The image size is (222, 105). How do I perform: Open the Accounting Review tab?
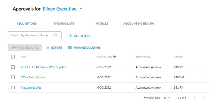[138, 24]
